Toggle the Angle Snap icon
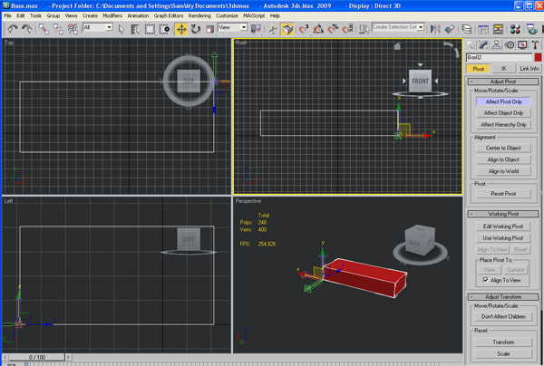 [x=318, y=29]
